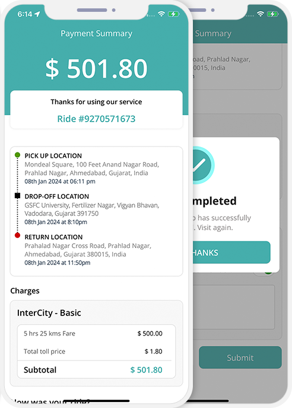
Task: Tap the Subtotal $ 501.80 row
Action: [93, 370]
